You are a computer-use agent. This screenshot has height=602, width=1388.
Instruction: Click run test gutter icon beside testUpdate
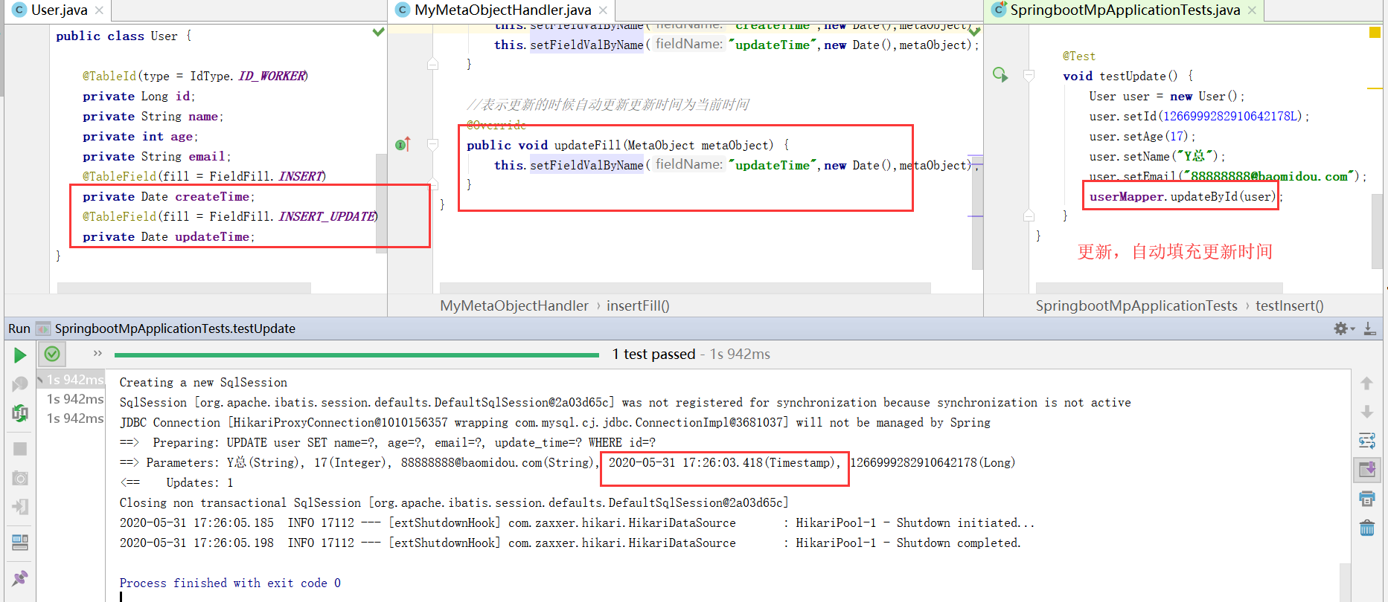(x=1000, y=75)
